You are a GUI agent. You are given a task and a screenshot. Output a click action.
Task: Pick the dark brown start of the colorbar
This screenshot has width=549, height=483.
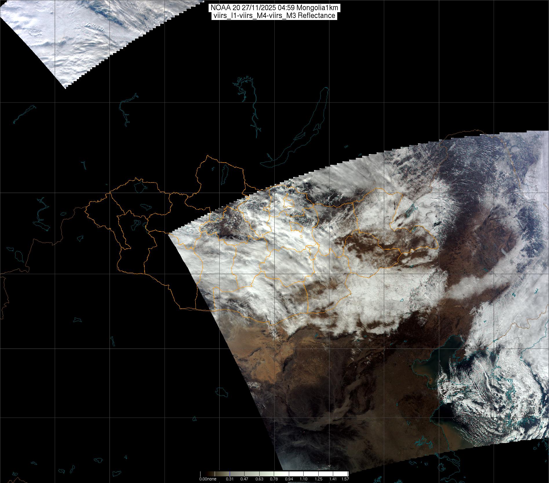coord(203,474)
